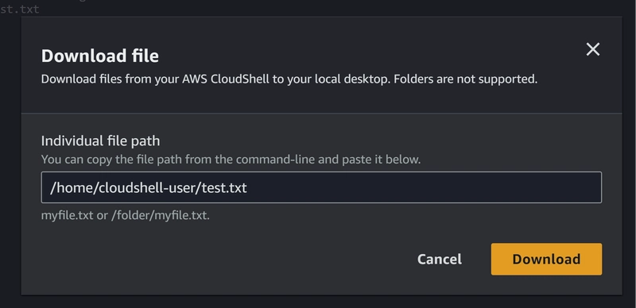This screenshot has width=636, height=308.
Task: Click the "Download file" dialog heading
Action: coord(100,56)
